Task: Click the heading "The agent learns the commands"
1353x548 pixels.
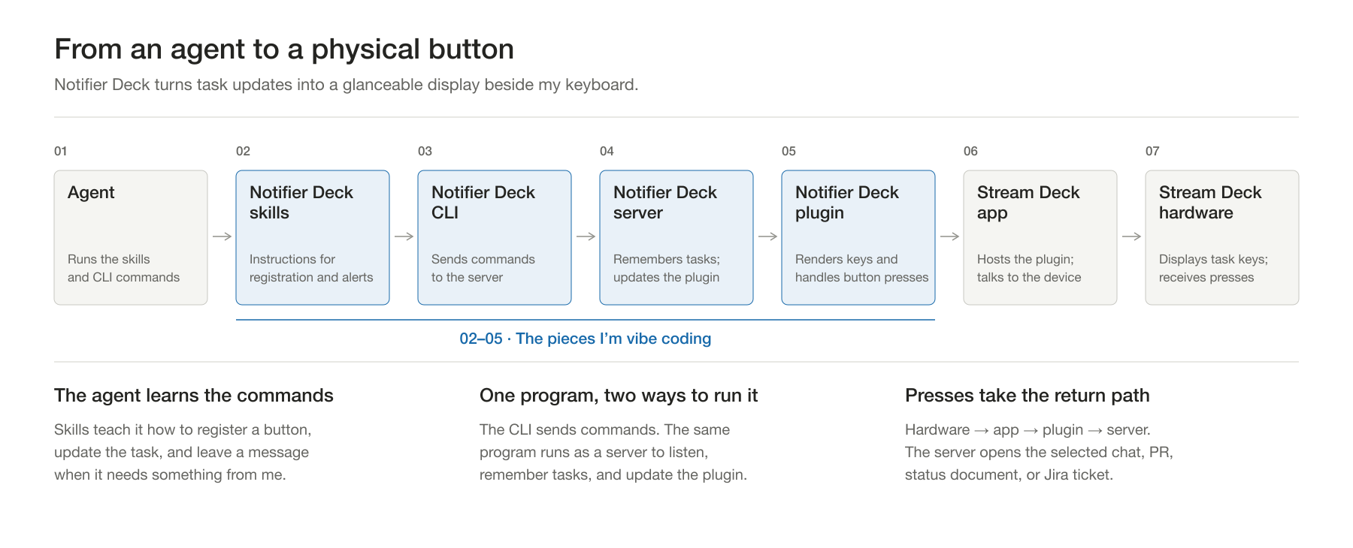Action: pyautogui.click(x=194, y=396)
